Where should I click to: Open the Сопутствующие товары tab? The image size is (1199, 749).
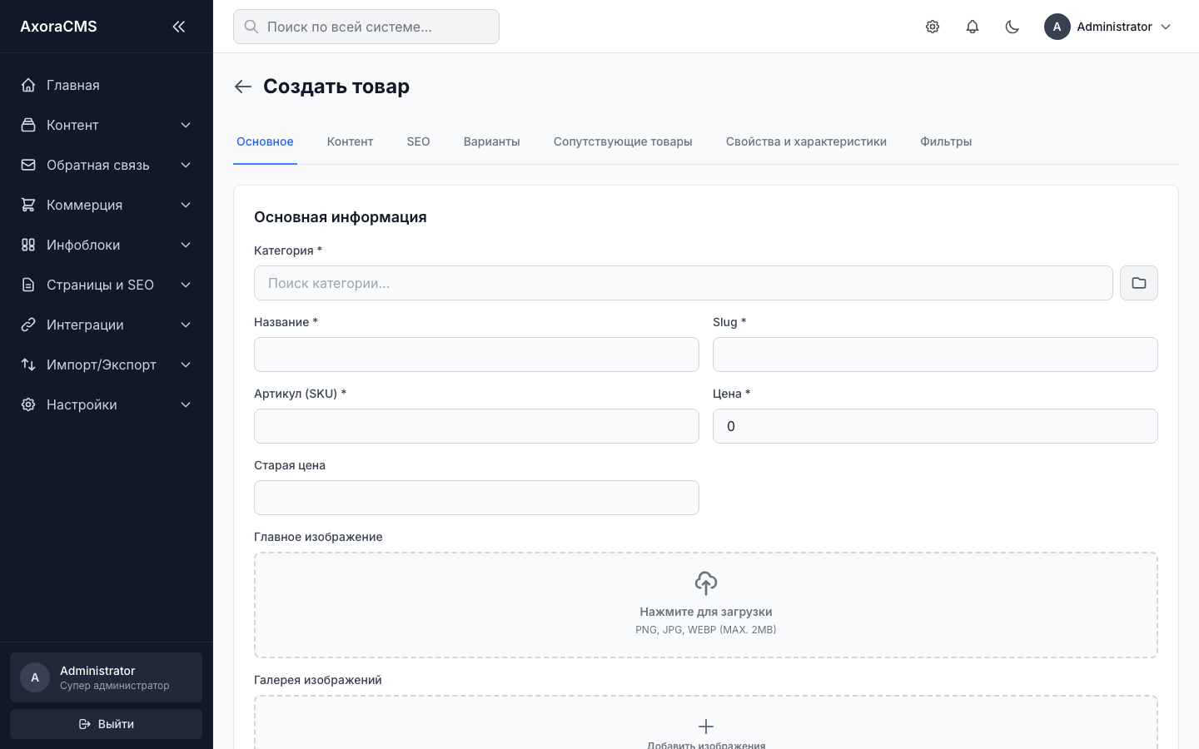(x=623, y=141)
